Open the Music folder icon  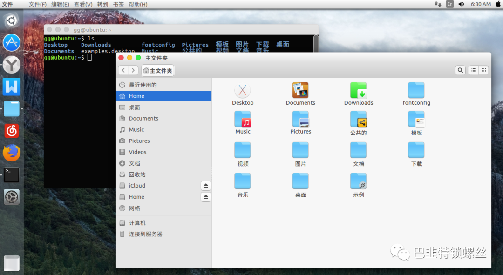point(243,120)
